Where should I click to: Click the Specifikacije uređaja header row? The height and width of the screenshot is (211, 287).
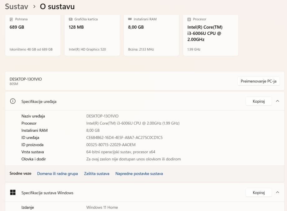click(x=125, y=101)
